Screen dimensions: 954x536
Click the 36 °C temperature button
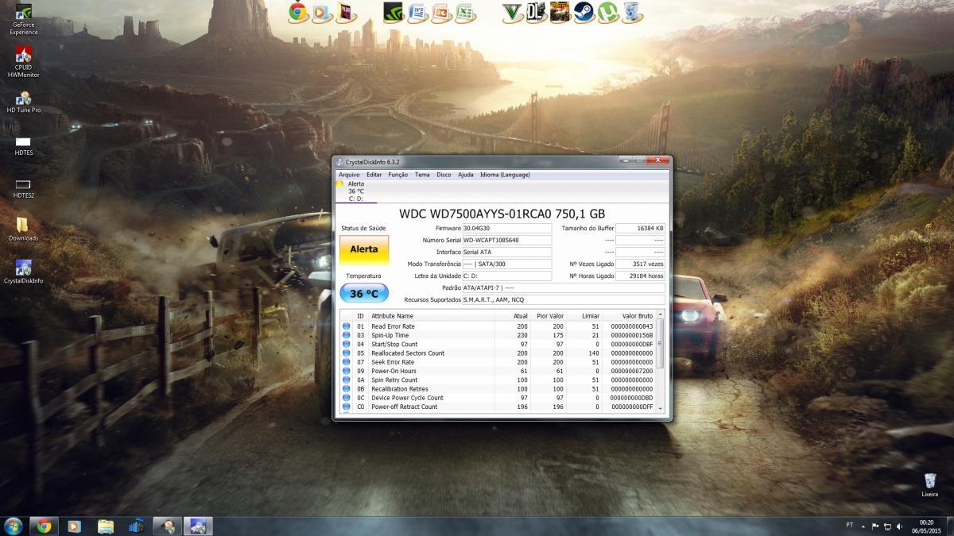coord(364,293)
